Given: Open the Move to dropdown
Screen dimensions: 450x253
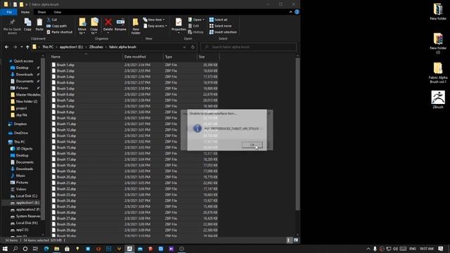Looking at the screenshot, I should (82, 26).
